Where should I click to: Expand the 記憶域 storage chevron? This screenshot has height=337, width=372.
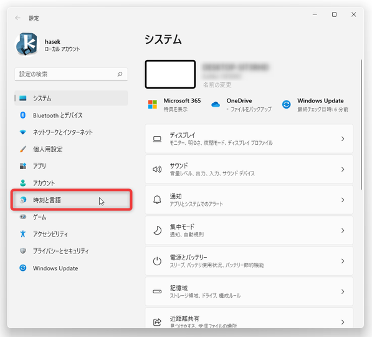pyautogui.click(x=343, y=291)
